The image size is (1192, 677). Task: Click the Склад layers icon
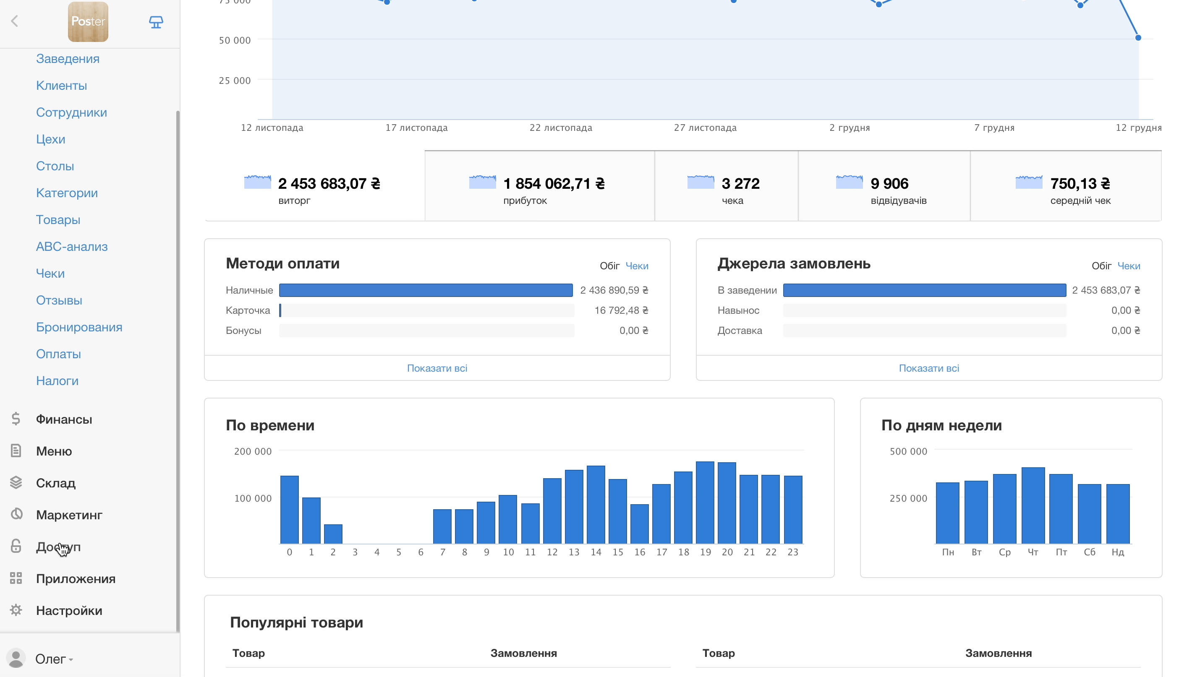click(16, 483)
